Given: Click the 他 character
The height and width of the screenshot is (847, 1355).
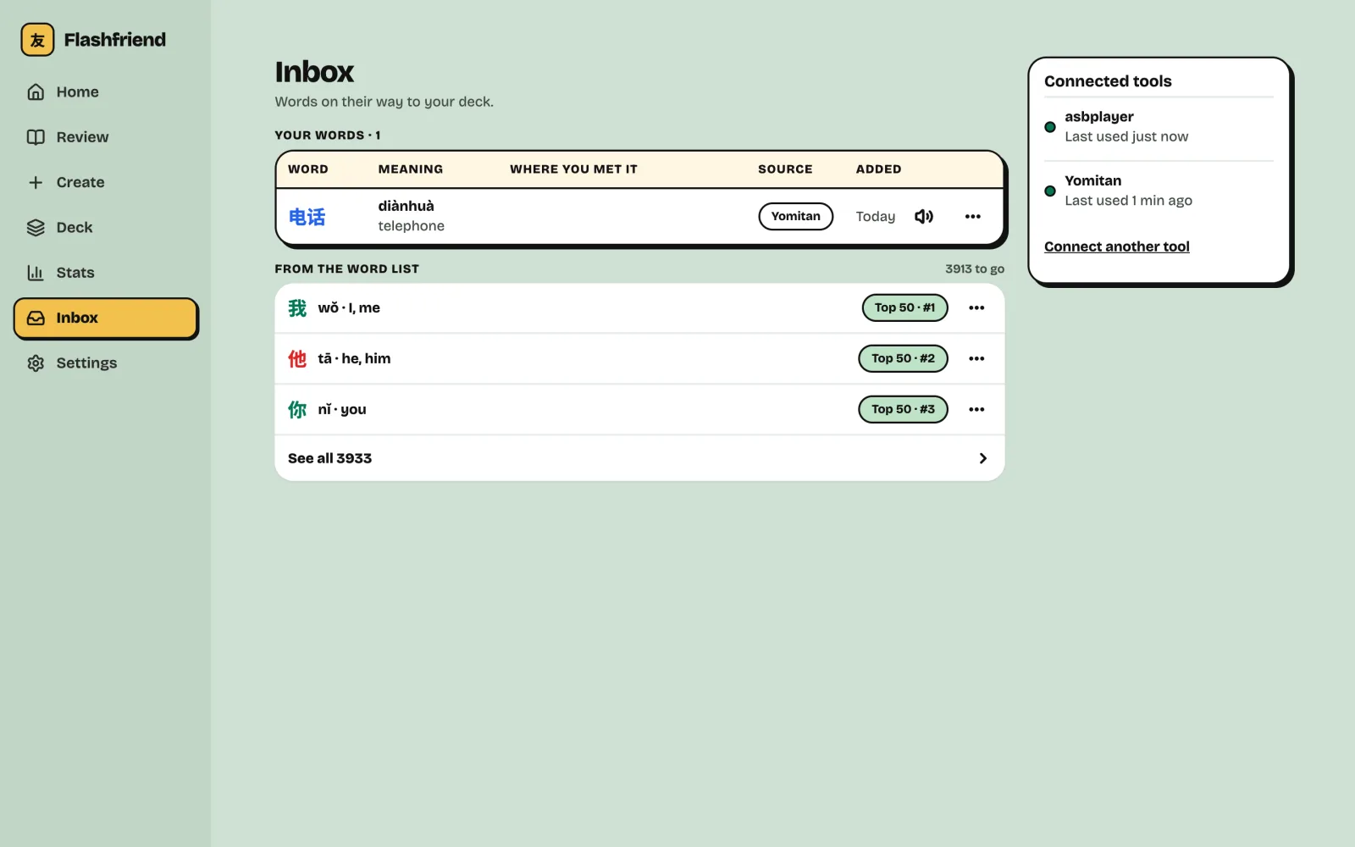Looking at the screenshot, I should point(297,359).
